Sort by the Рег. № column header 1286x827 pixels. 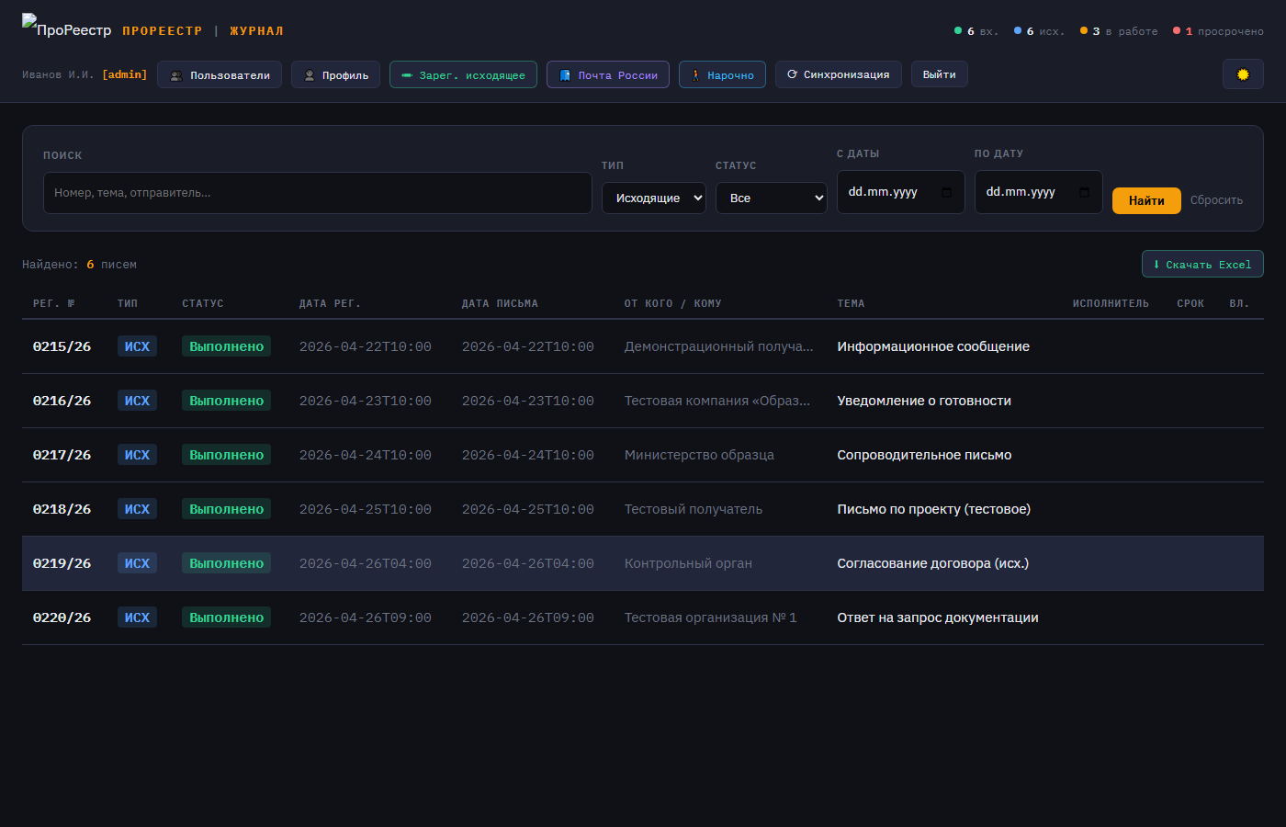click(53, 303)
